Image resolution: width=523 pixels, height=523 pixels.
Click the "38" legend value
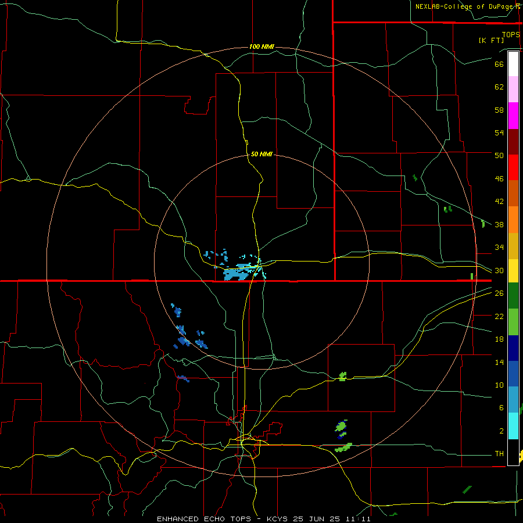pos(499,224)
